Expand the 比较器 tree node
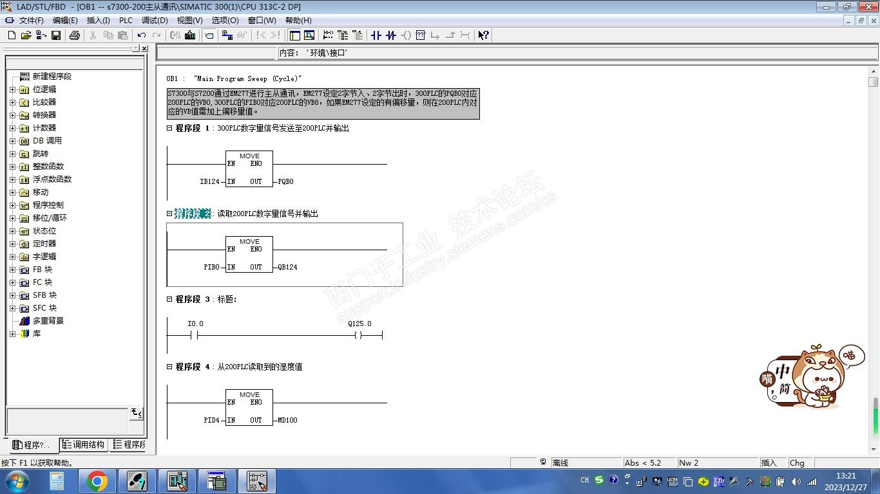Viewport: 880px width, 494px height. coord(12,102)
